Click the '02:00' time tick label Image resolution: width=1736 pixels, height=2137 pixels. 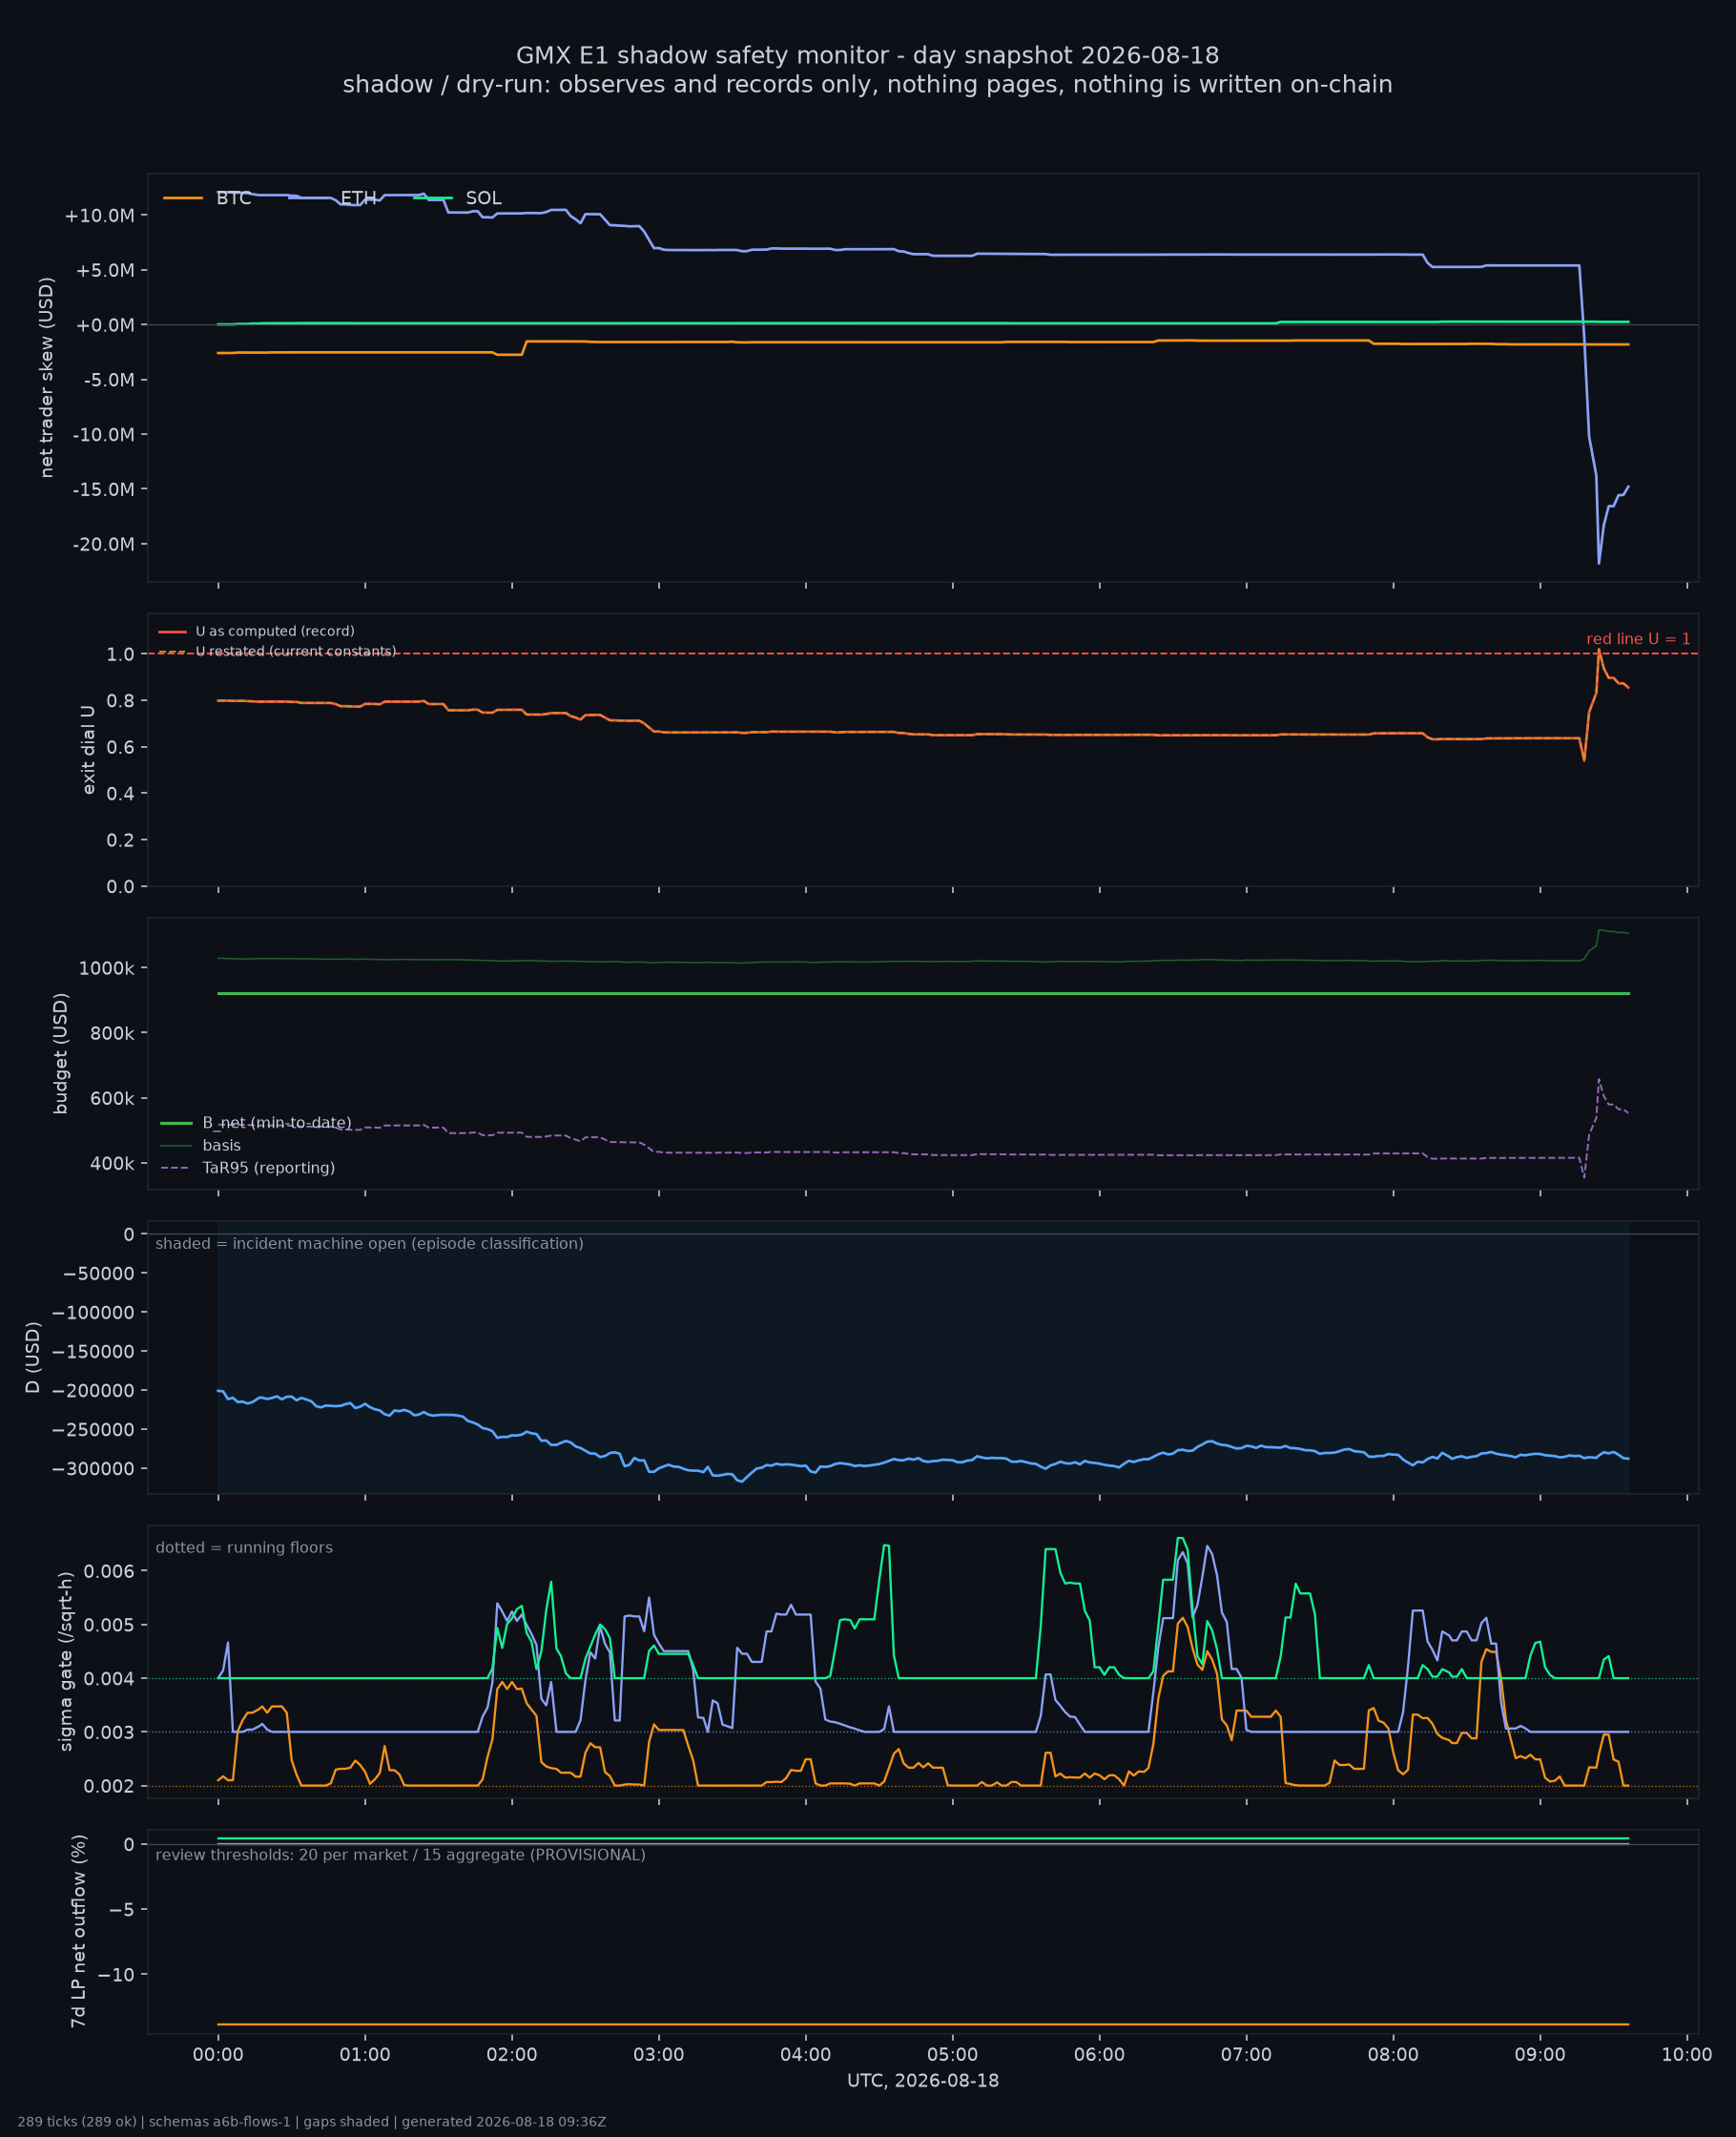pyautogui.click(x=512, y=2055)
